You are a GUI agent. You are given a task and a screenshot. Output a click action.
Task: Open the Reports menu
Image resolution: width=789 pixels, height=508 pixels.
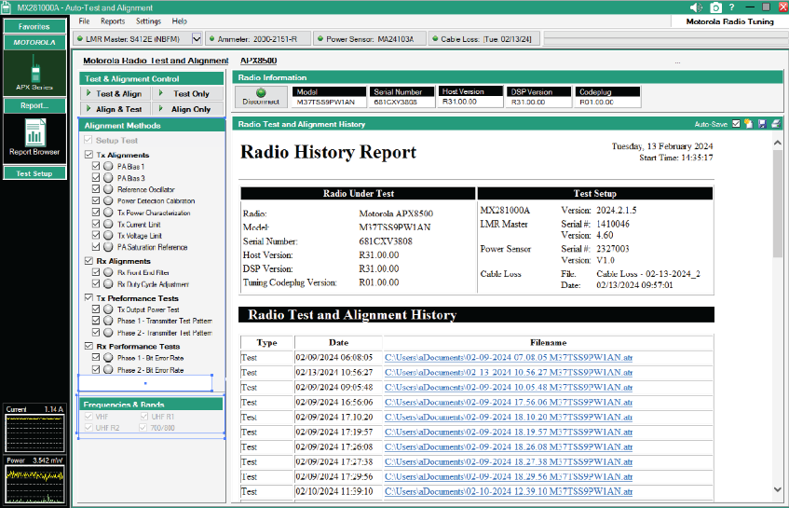113,21
